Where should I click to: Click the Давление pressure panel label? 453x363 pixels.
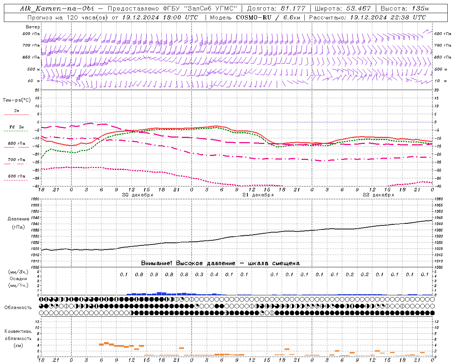18,219
